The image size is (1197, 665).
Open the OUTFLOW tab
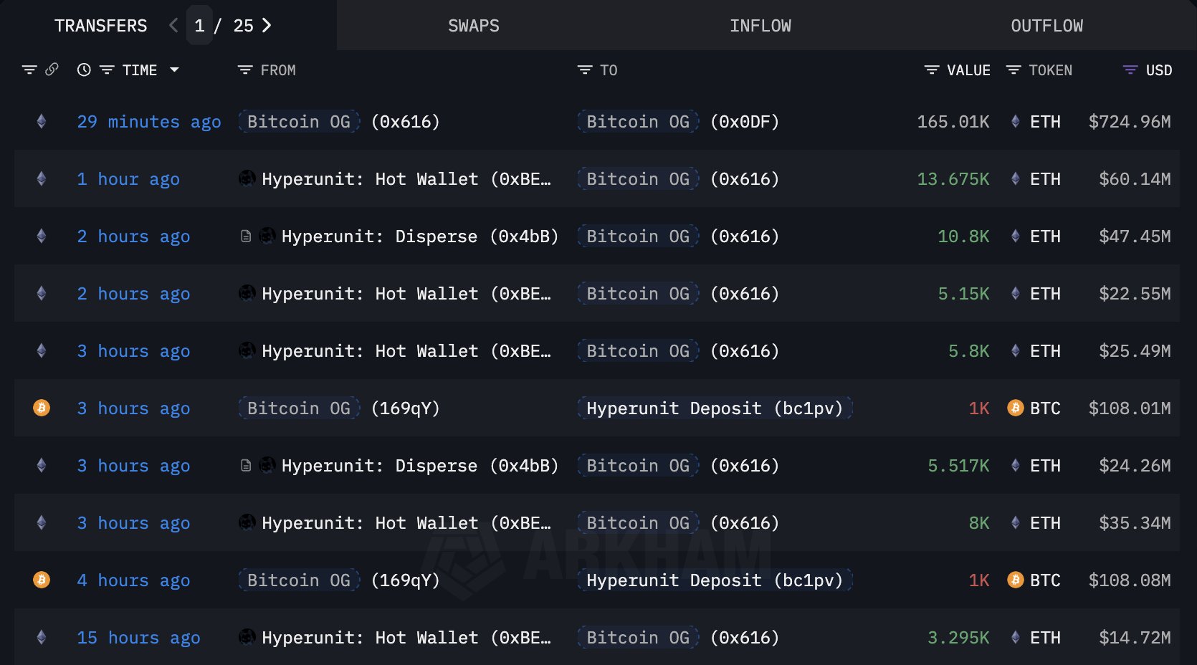pos(1047,25)
